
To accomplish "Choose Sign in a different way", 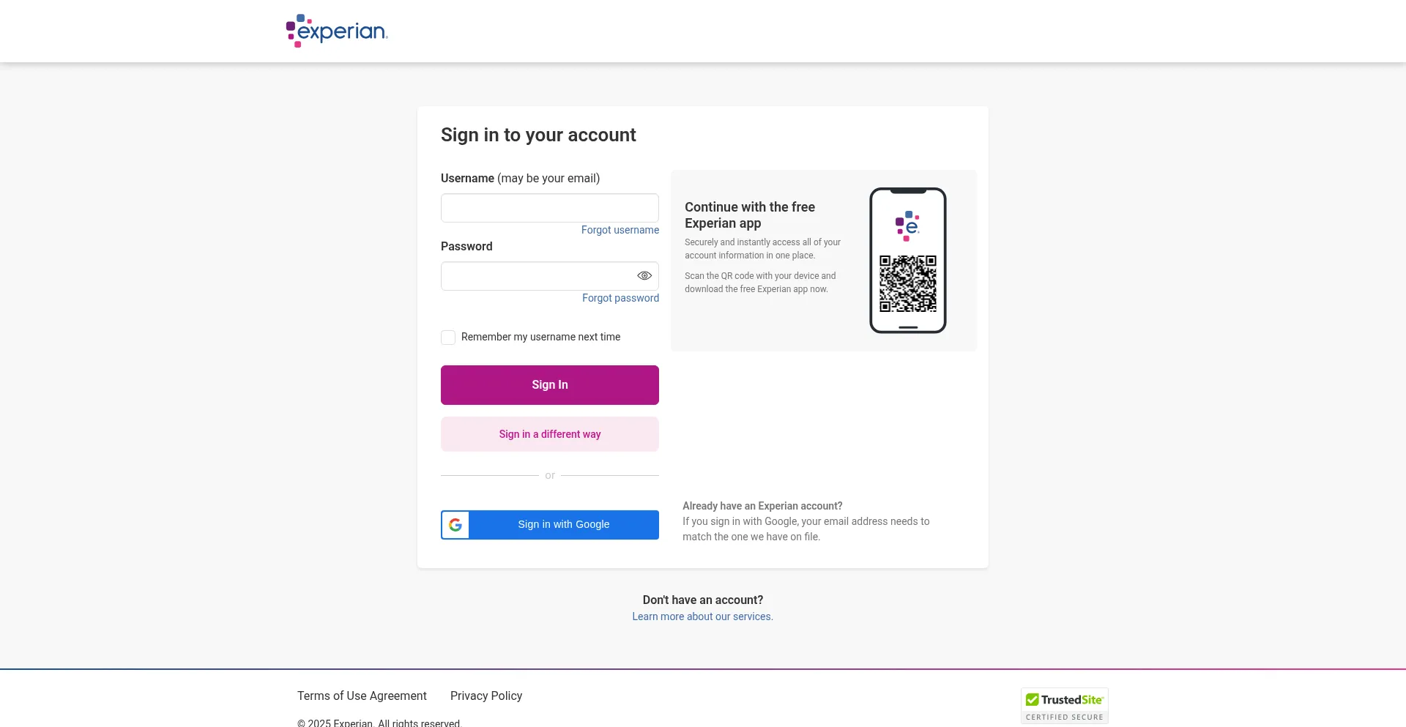I will [549, 434].
